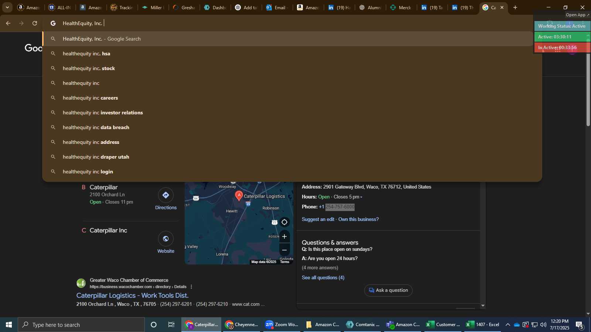The height and width of the screenshot is (332, 591).
Task: Open the Windows Start menu
Action: (x=9, y=325)
